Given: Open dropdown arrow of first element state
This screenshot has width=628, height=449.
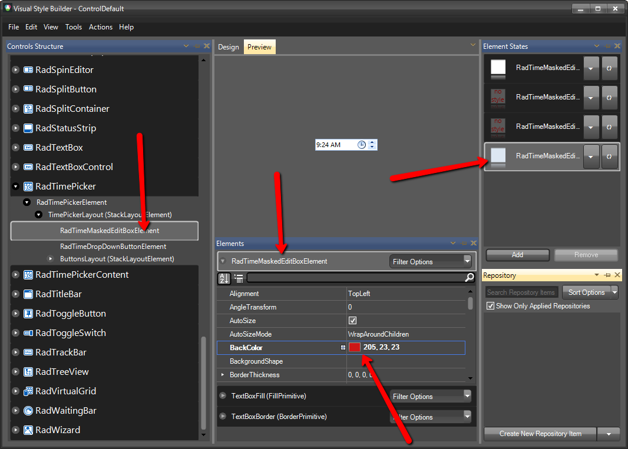Looking at the screenshot, I should [x=591, y=68].
